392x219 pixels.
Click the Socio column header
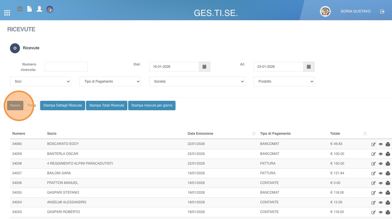pos(52,134)
